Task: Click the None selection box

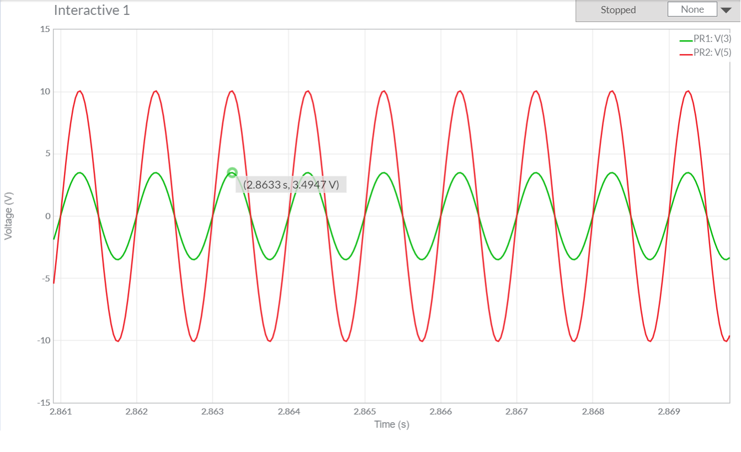Action: point(692,9)
